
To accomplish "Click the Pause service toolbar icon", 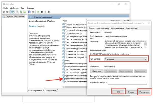I will 45,12.
